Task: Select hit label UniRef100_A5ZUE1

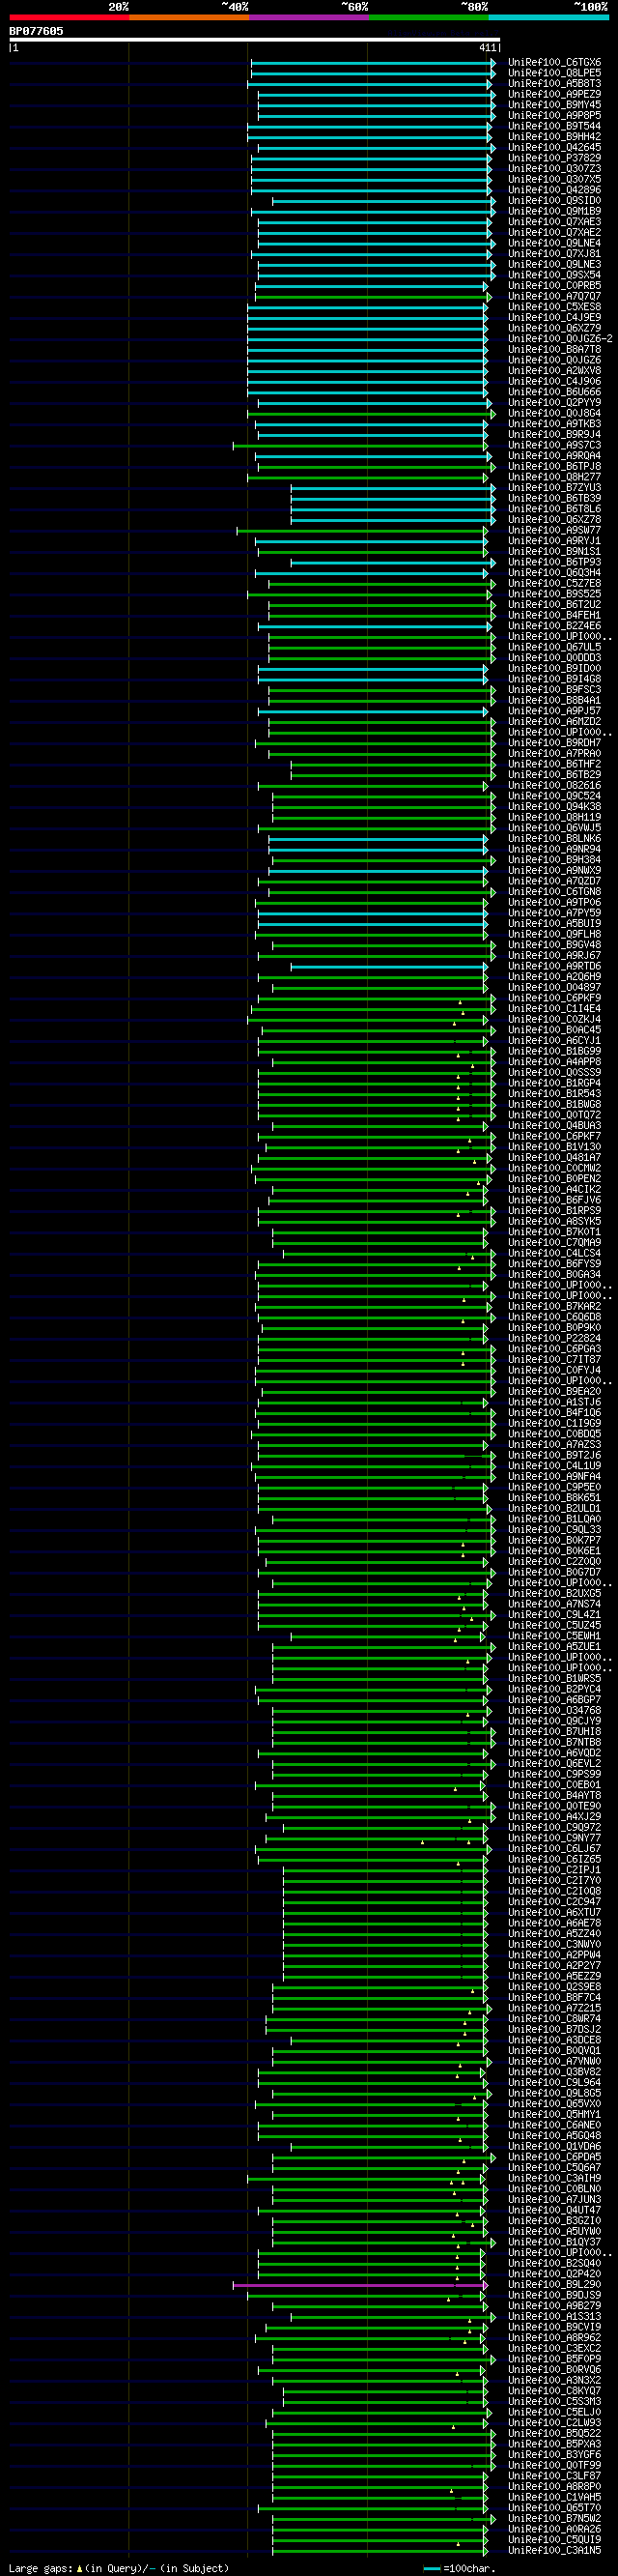Action: 554,1646
